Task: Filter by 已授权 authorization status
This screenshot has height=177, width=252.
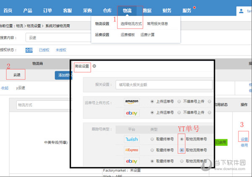Action: (x=44, y=50)
